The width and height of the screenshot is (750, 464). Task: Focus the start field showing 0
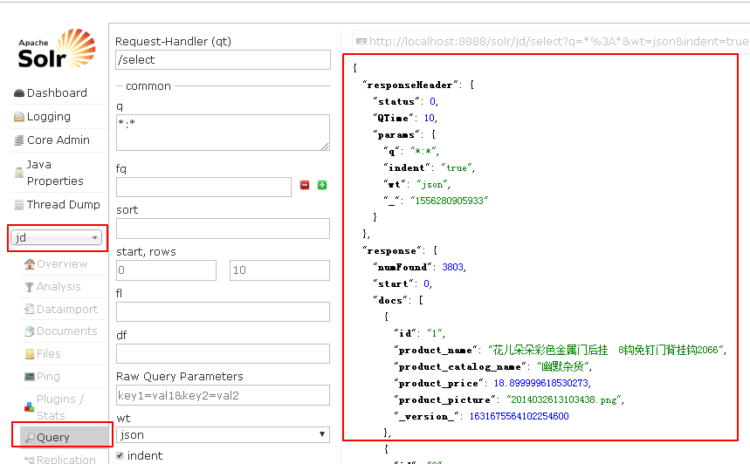[166, 270]
